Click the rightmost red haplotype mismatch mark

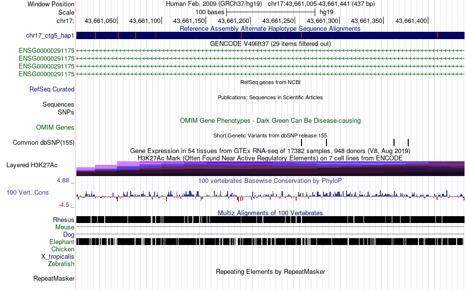[438, 36]
